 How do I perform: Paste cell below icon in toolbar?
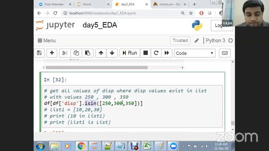click(x=87, y=53)
